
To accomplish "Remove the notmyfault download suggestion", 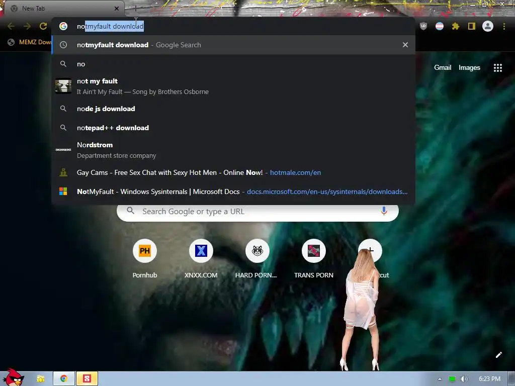I will click(x=405, y=45).
